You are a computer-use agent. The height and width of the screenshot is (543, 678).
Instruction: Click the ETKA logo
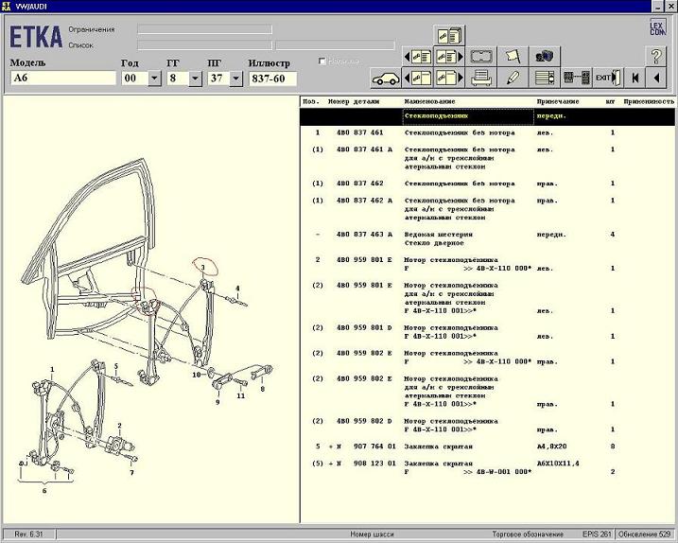click(x=36, y=37)
